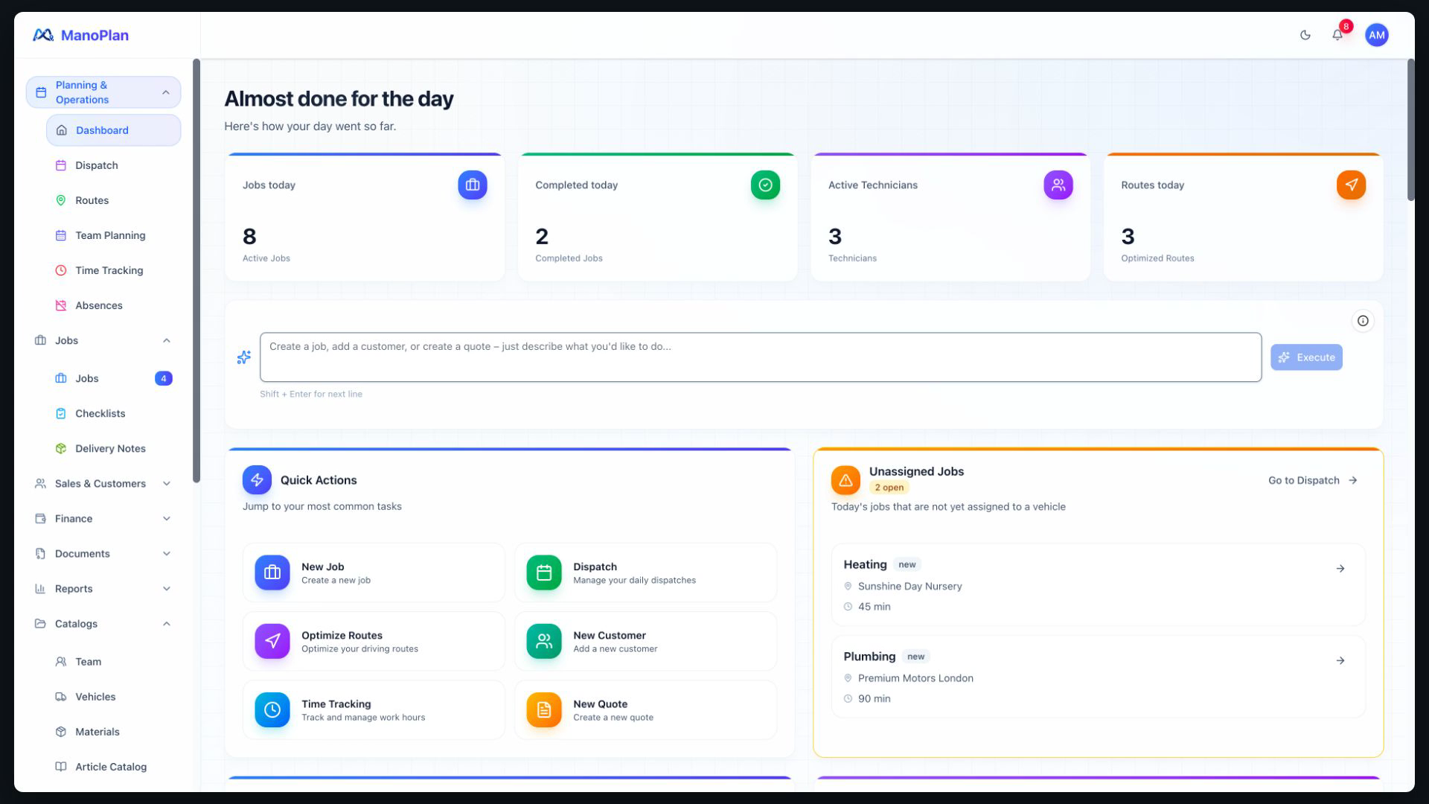Screen dimensions: 1429x804
Task: Click the Completed today checkmark icon
Action: (x=765, y=185)
